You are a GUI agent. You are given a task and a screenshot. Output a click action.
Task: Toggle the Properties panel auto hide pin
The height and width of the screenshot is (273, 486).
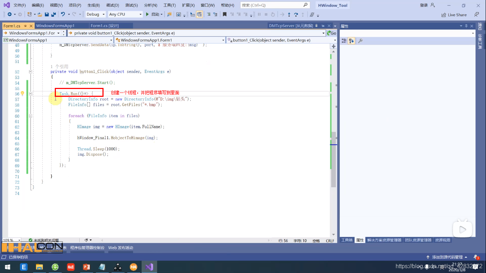tap(466, 26)
